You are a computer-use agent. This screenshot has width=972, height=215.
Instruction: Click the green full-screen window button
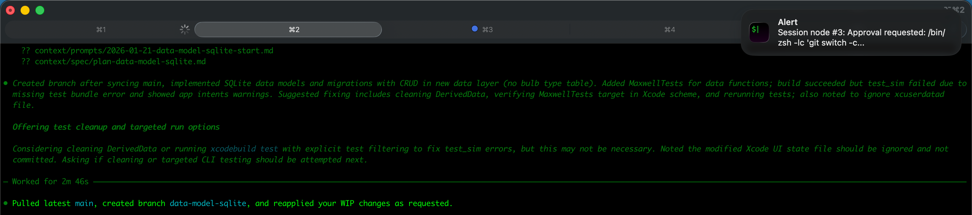point(40,10)
